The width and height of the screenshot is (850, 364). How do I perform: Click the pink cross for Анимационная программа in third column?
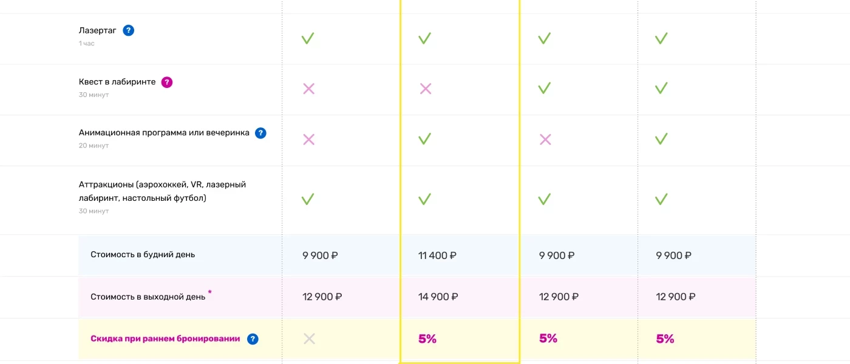click(545, 140)
